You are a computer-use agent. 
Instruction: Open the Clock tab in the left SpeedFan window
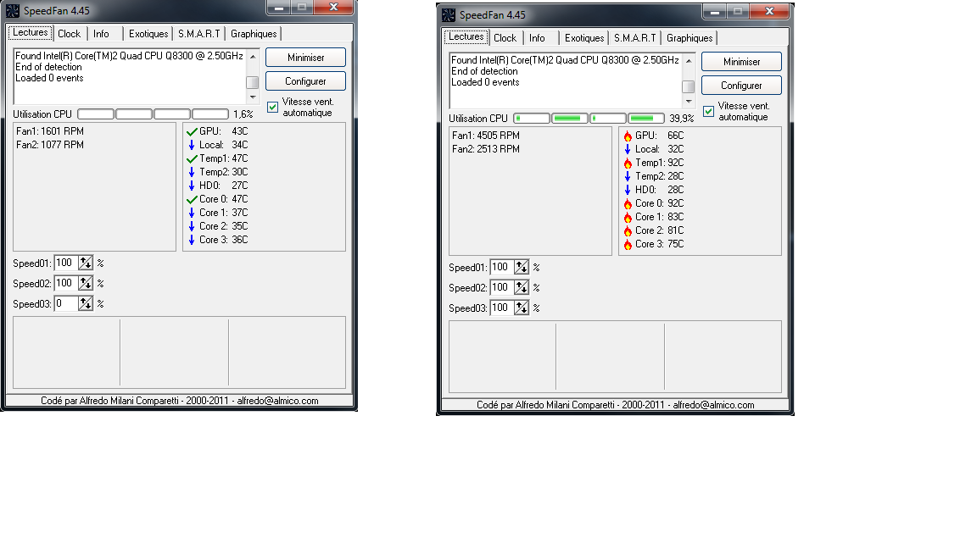70,34
